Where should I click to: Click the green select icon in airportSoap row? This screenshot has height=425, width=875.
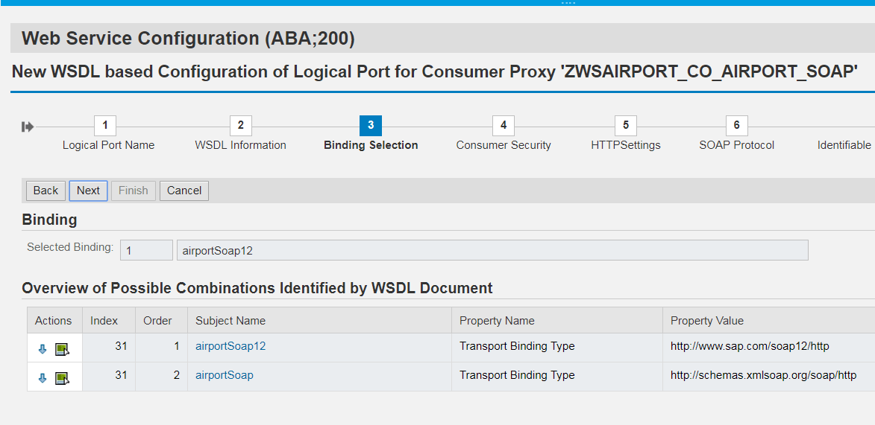coord(62,377)
